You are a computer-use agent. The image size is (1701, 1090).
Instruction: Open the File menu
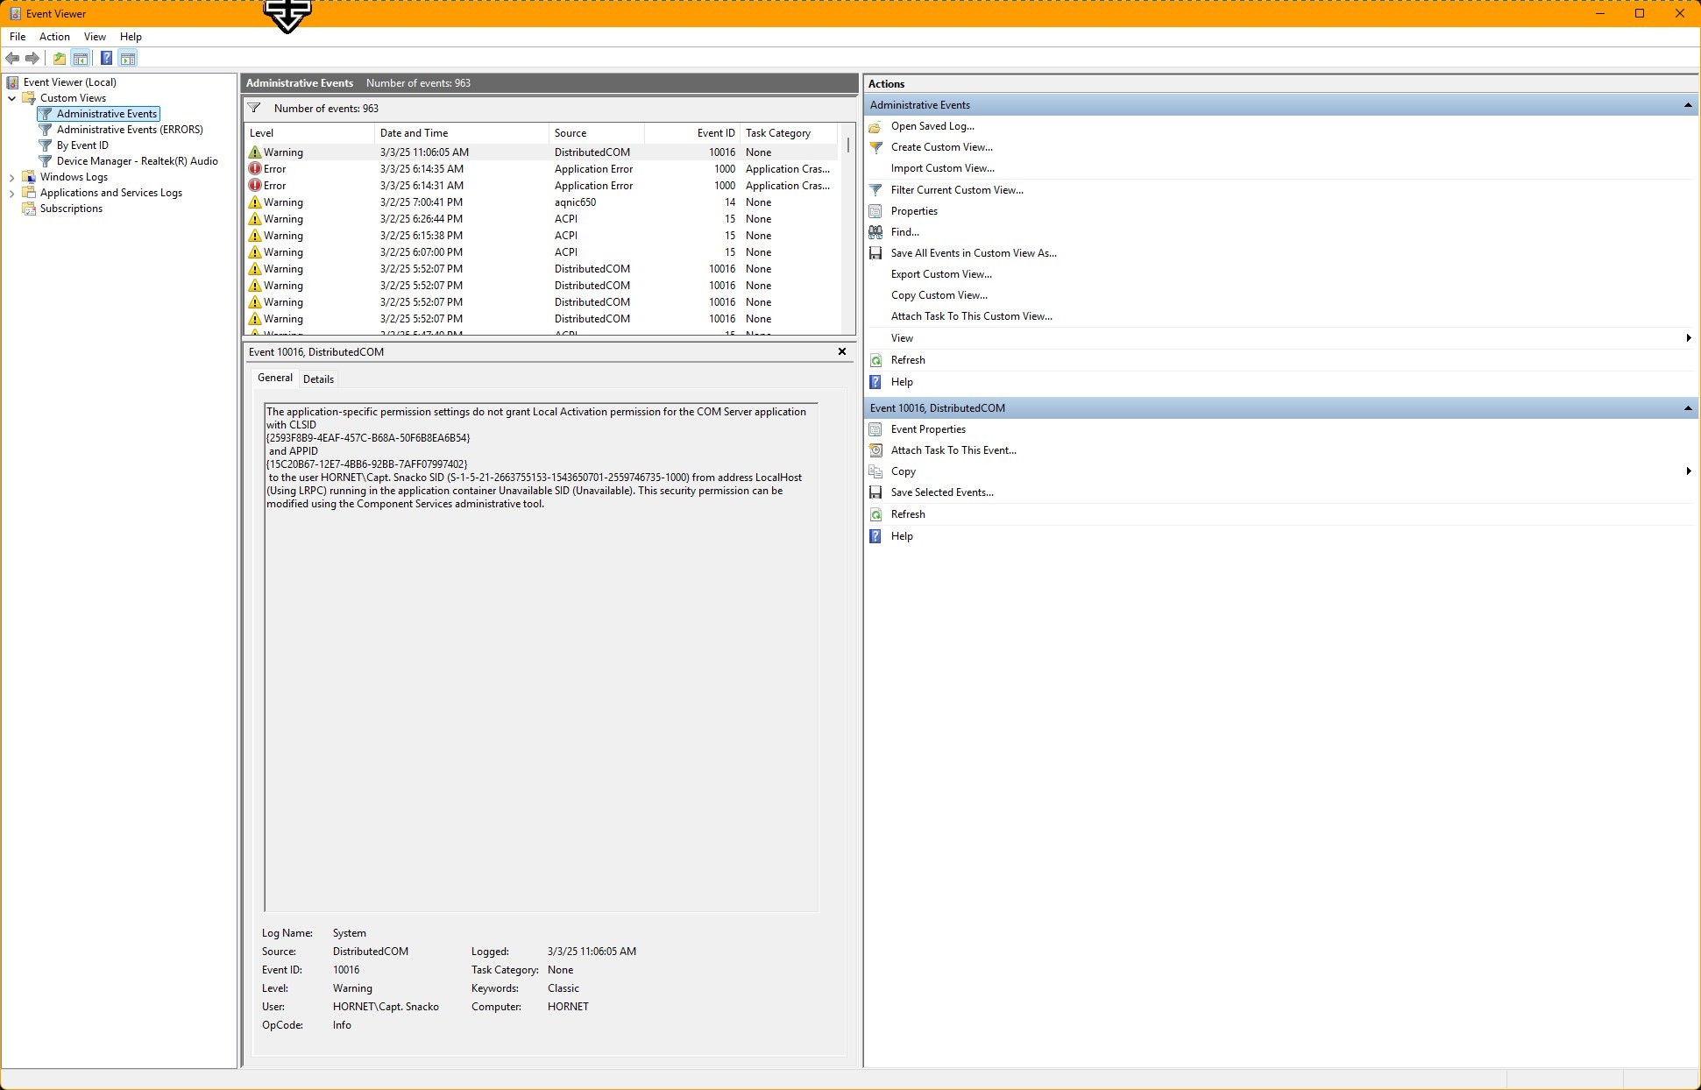(x=18, y=37)
